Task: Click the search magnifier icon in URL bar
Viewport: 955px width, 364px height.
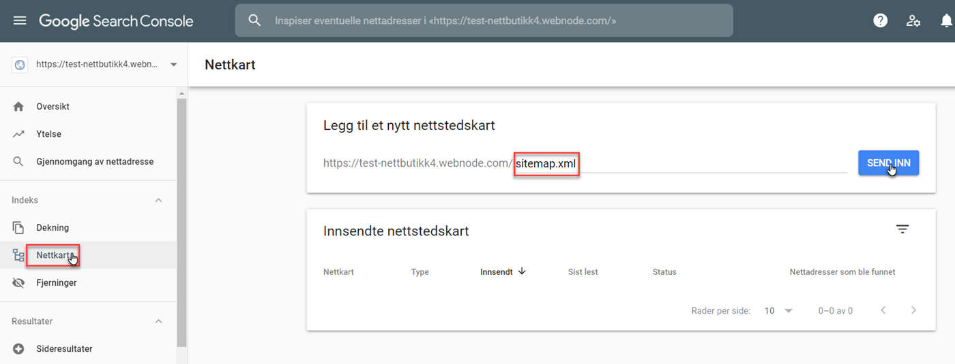Action: [254, 20]
